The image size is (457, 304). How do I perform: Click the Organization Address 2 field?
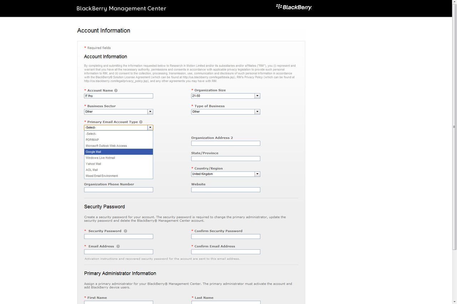pos(226,143)
